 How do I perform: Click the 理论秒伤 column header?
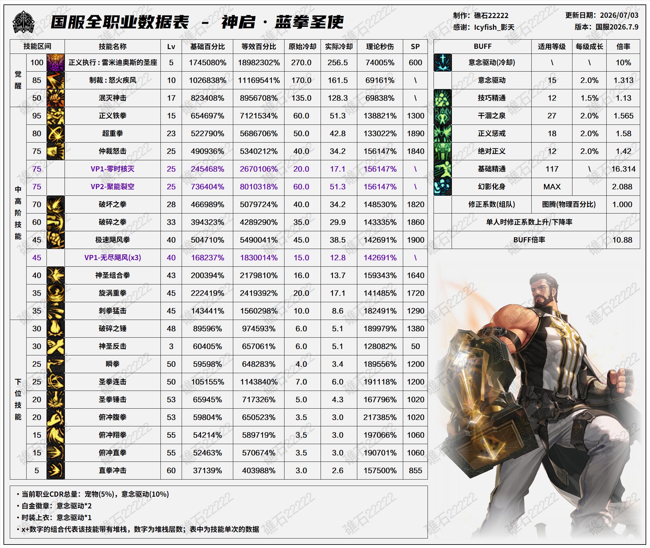[x=380, y=47]
